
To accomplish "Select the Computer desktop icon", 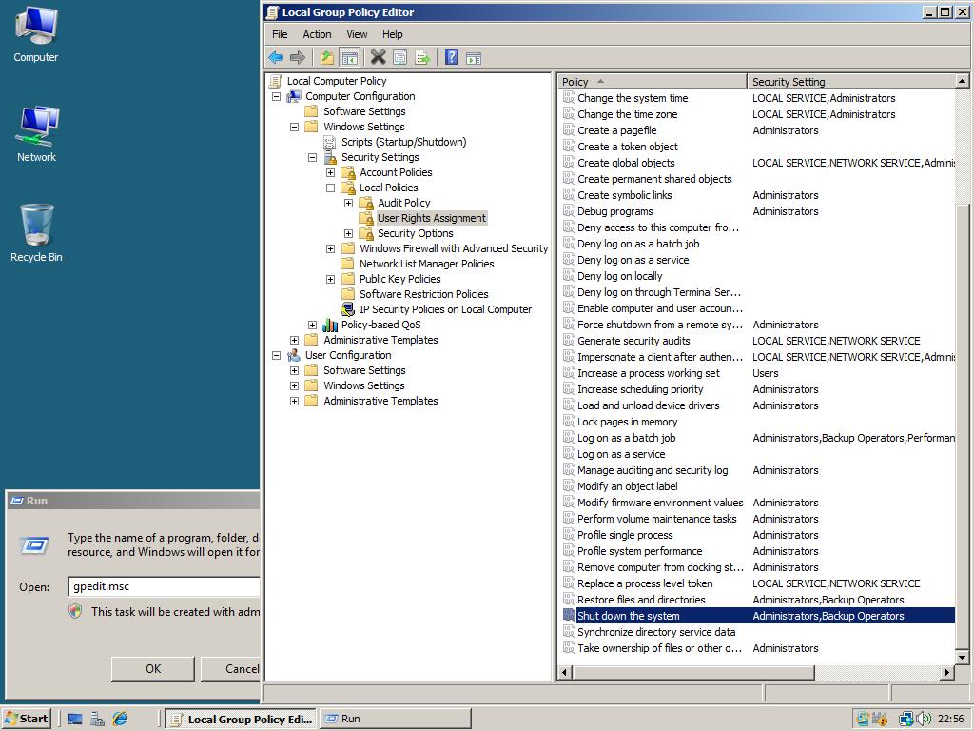I will click(x=36, y=35).
